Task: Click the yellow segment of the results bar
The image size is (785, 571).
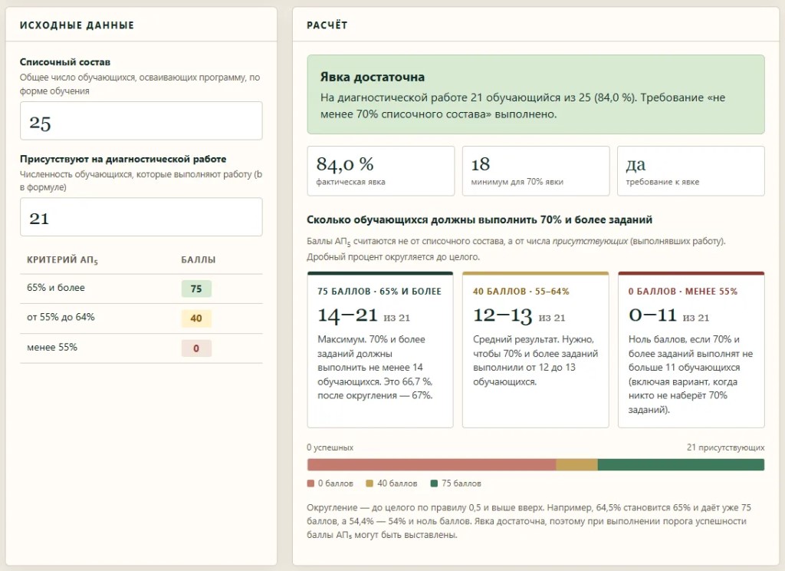Action: [576, 465]
